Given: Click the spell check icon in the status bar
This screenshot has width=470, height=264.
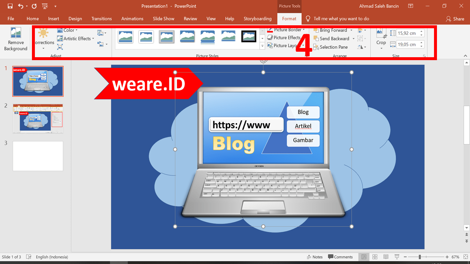Looking at the screenshot, I should (x=29, y=257).
